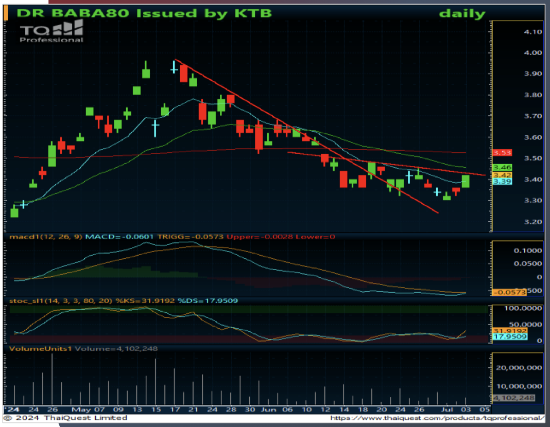Click the cyan 17.9509 stochastic axis tag
550x427 pixels.
point(510,337)
